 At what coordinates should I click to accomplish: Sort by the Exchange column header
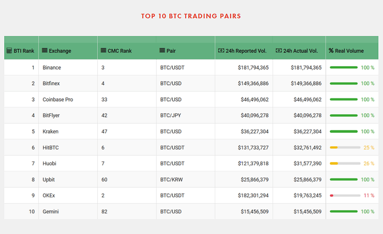(60, 51)
